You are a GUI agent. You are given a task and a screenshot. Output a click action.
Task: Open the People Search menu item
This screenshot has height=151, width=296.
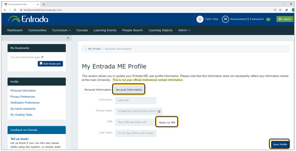[x=132, y=30]
